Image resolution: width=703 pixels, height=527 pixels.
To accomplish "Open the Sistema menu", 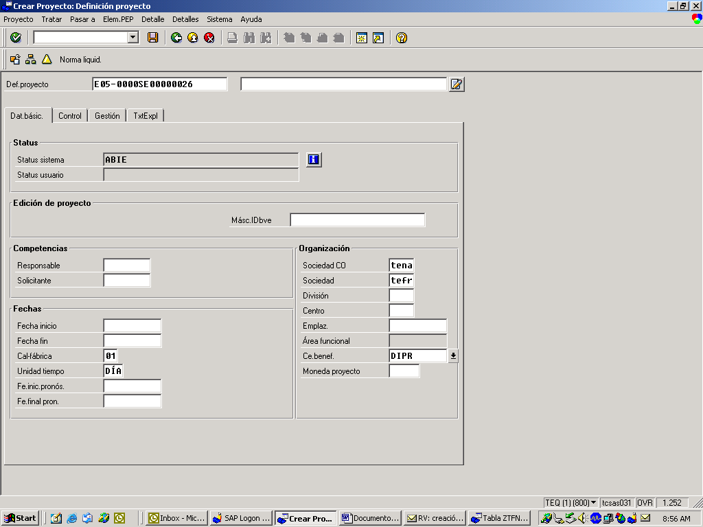I will tap(220, 19).
